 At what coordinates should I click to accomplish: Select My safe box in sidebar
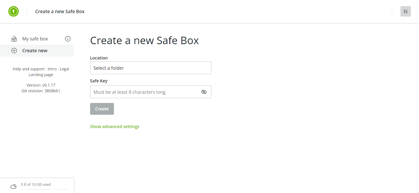(35, 39)
